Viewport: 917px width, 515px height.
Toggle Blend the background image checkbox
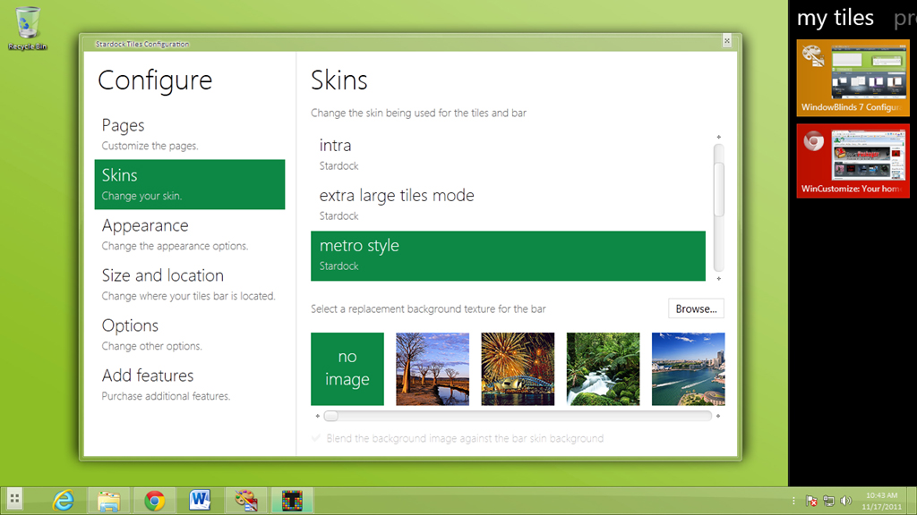tap(316, 438)
